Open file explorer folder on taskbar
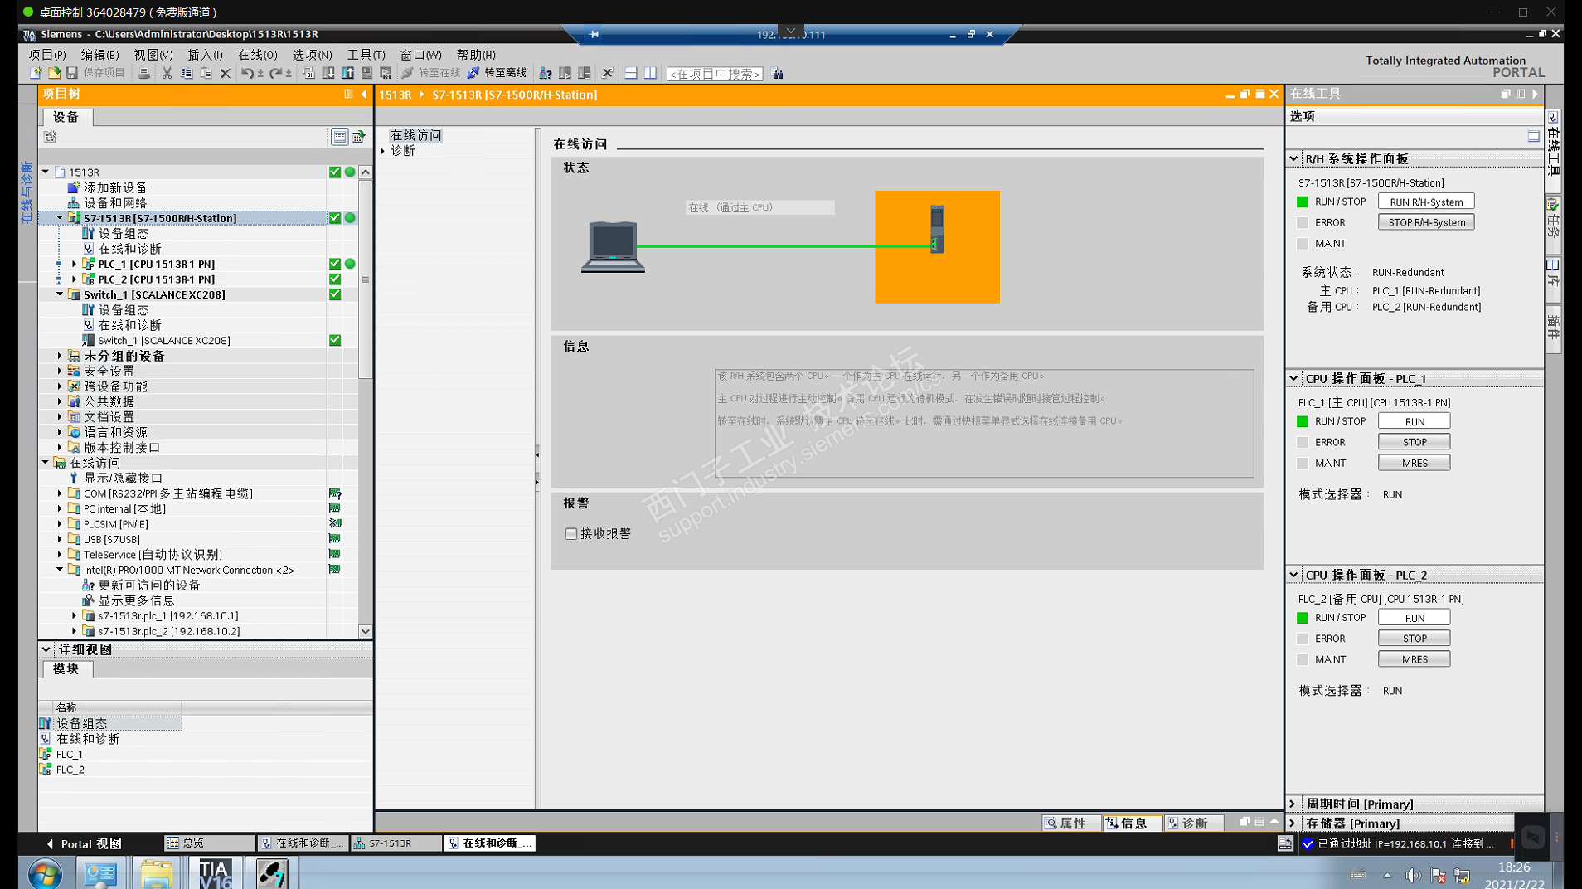This screenshot has height=889, width=1582. (156, 873)
